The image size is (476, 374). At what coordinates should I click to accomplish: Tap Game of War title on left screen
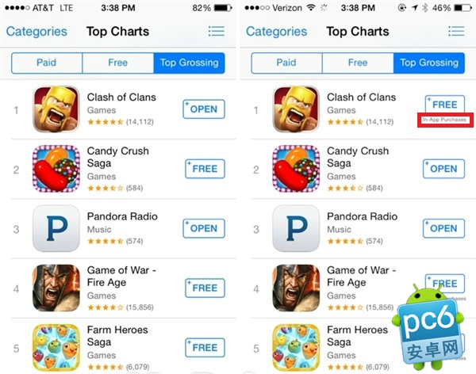pyautogui.click(x=121, y=276)
